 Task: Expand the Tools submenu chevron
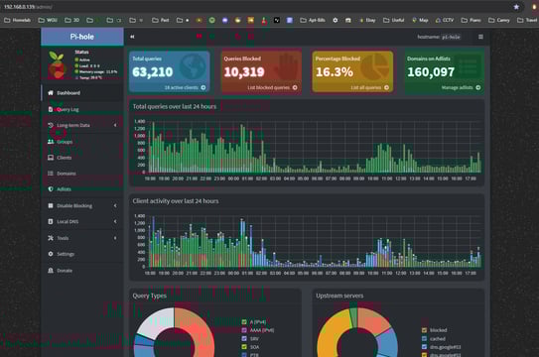[x=115, y=238]
